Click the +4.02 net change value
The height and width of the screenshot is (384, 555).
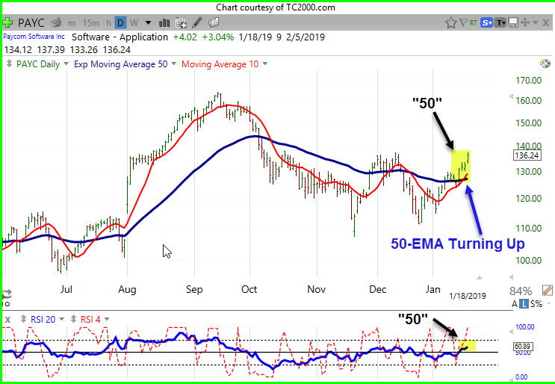click(x=185, y=37)
